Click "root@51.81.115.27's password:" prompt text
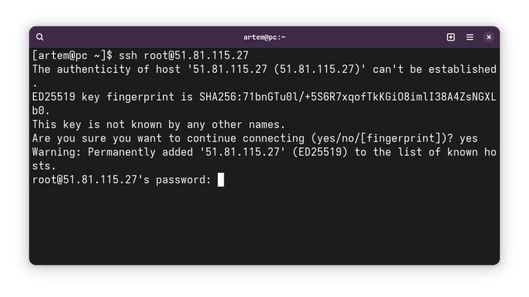529x297 pixels. (122, 180)
